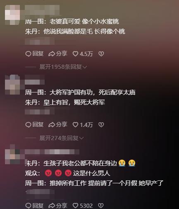Open third commenter's blurred username

tap(52, 152)
